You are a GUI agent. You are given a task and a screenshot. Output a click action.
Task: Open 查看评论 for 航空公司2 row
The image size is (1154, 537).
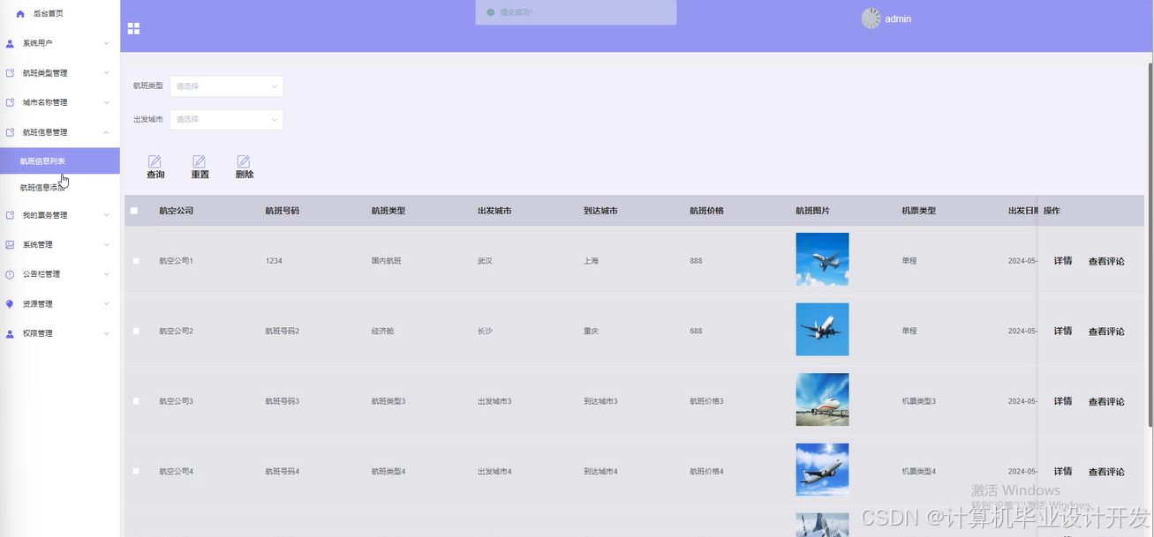(1106, 332)
